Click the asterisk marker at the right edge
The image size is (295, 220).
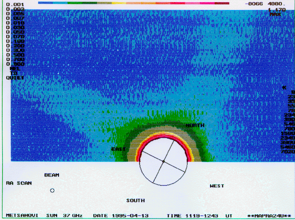(284, 87)
